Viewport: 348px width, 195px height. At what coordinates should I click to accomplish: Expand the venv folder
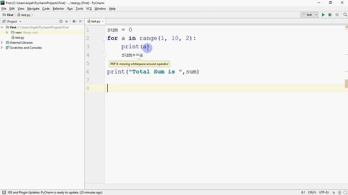(7, 32)
